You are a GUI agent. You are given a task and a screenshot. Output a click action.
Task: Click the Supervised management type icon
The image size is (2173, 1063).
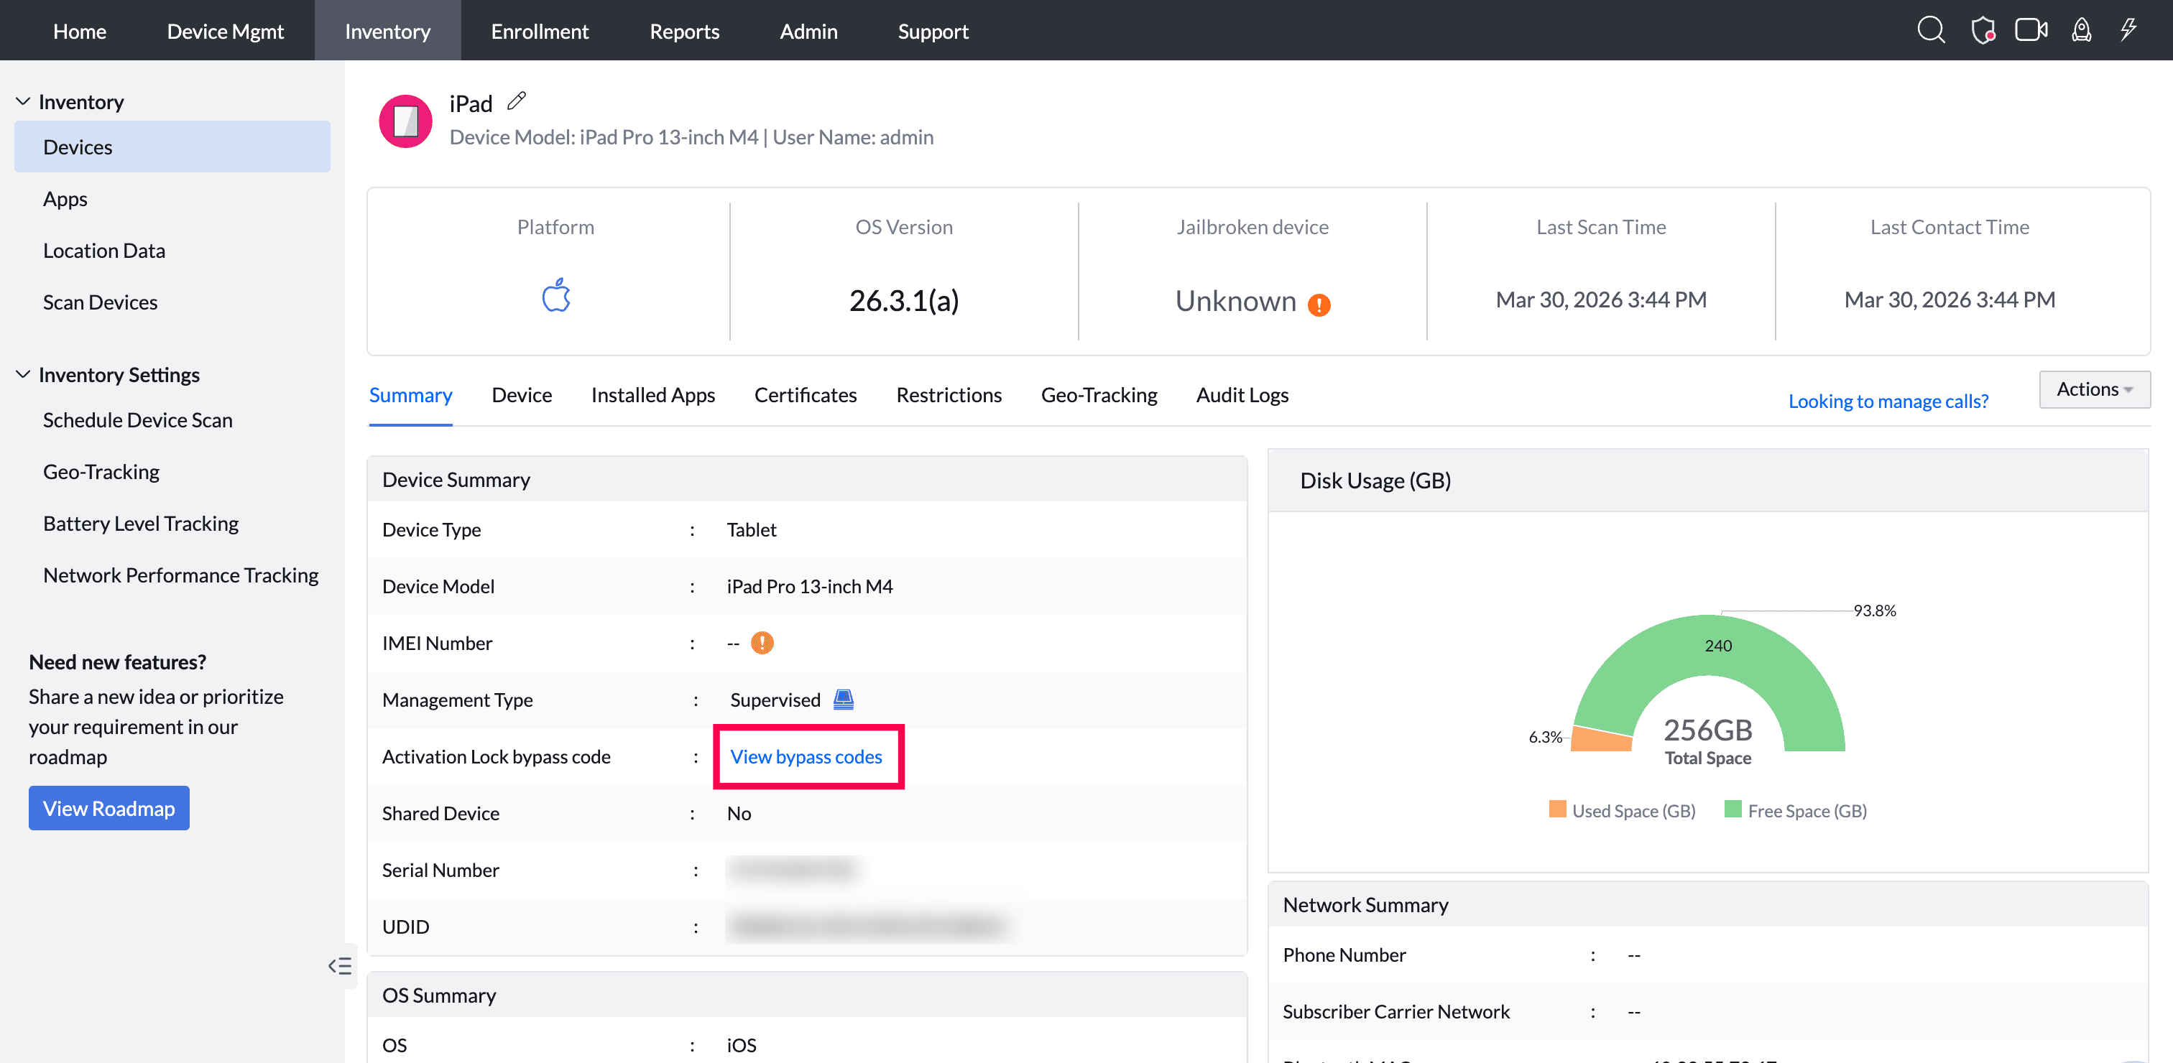(x=843, y=700)
